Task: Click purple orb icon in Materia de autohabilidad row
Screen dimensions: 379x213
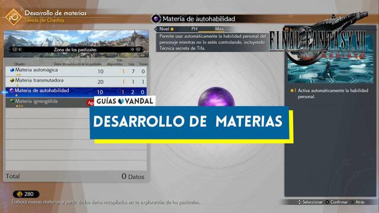Action: [11, 91]
